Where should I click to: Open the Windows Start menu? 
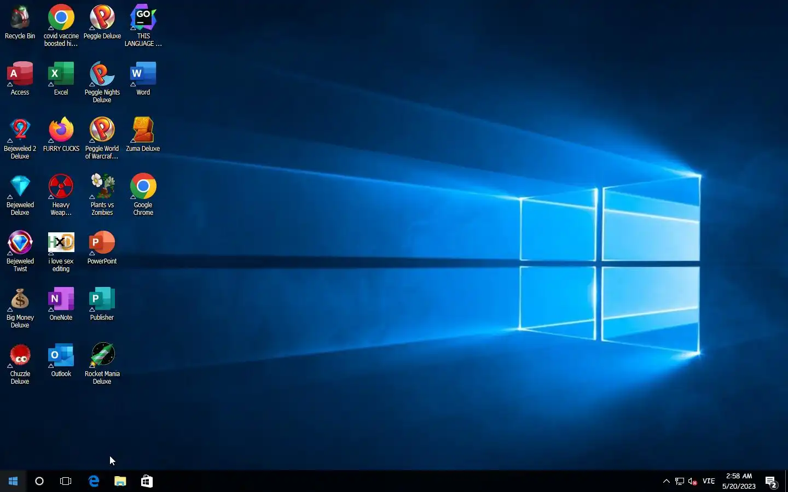(13, 481)
